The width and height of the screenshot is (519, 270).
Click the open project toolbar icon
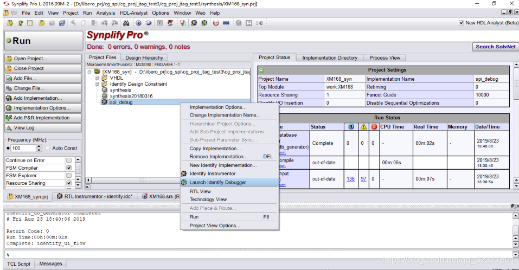coord(10,23)
